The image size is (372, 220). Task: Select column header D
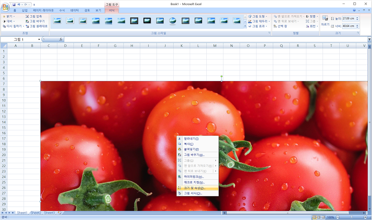pos(65,46)
